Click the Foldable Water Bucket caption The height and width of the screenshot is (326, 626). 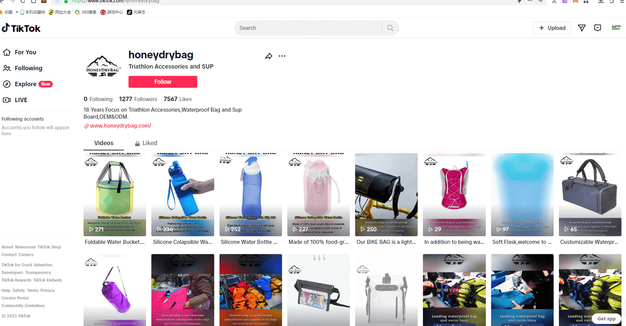click(115, 242)
